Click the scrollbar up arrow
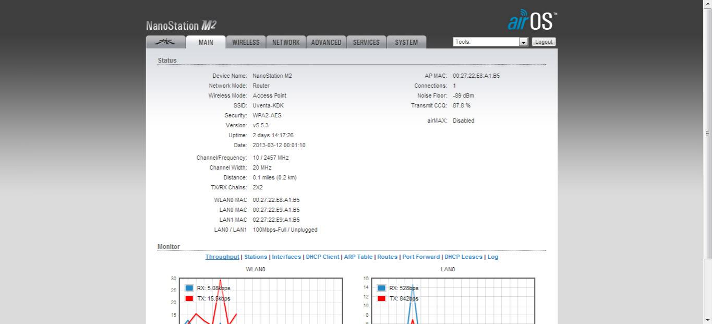Image resolution: width=712 pixels, height=324 pixels. (x=708, y=4)
